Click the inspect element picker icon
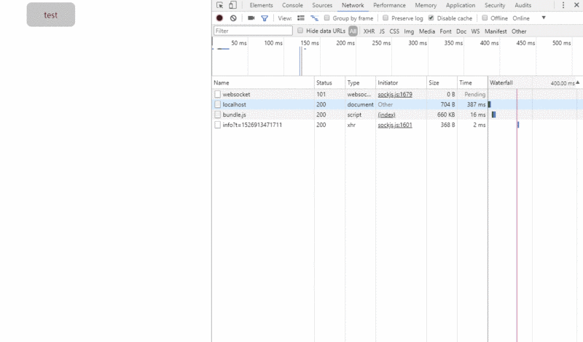The image size is (583, 342). [x=220, y=5]
